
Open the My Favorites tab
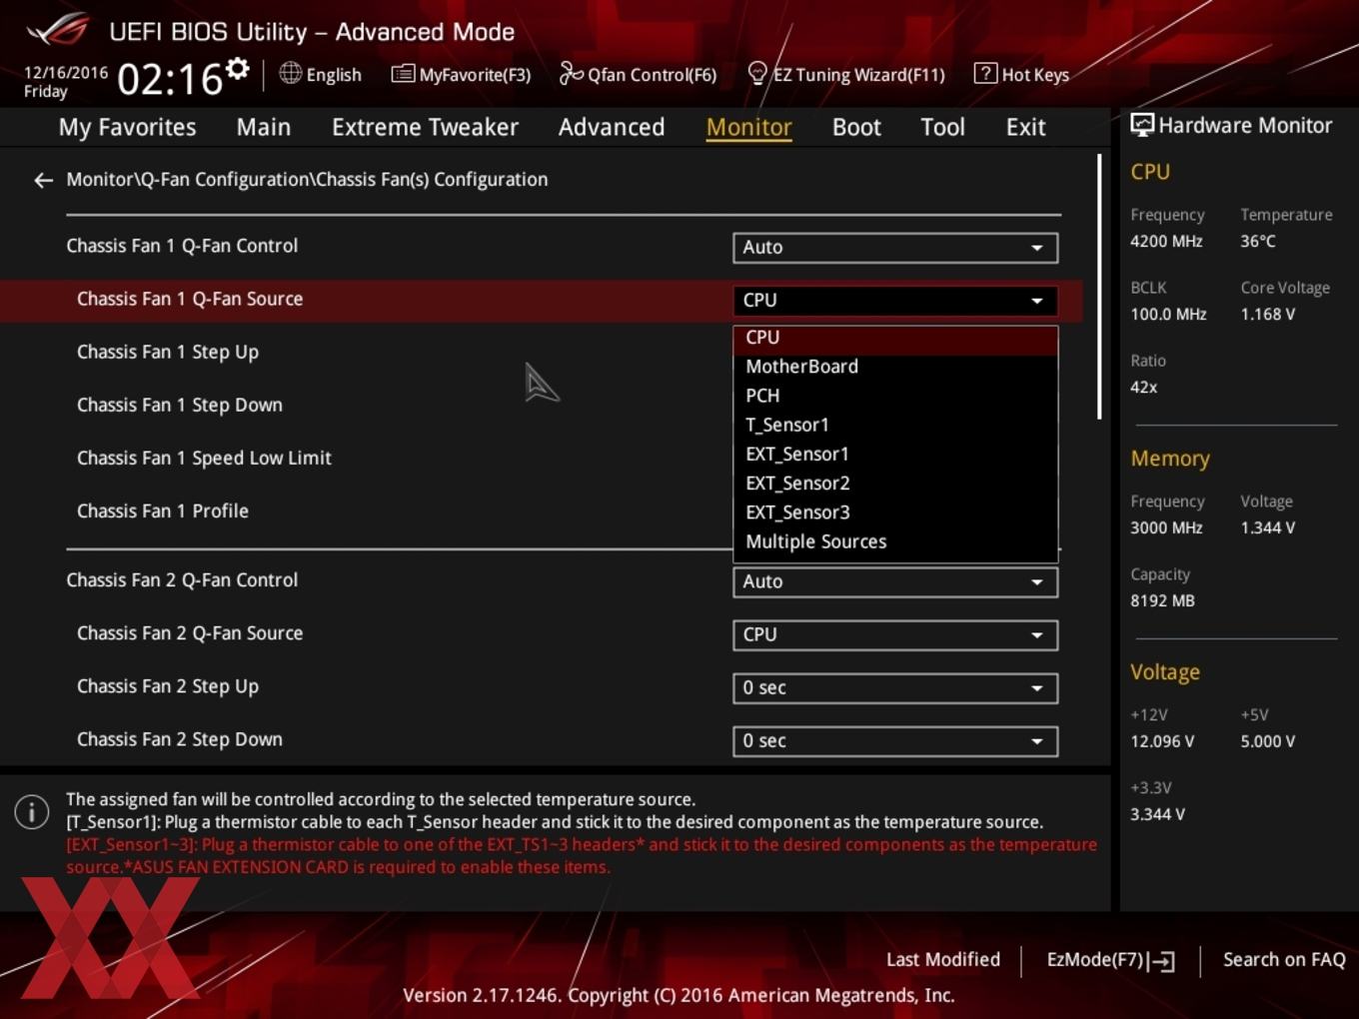tap(127, 127)
